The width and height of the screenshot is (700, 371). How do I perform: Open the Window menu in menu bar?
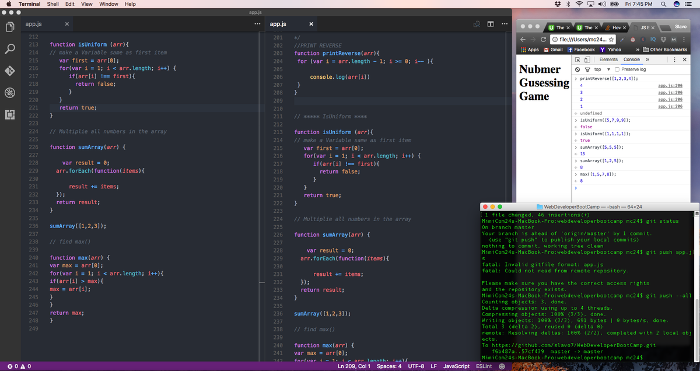click(108, 4)
